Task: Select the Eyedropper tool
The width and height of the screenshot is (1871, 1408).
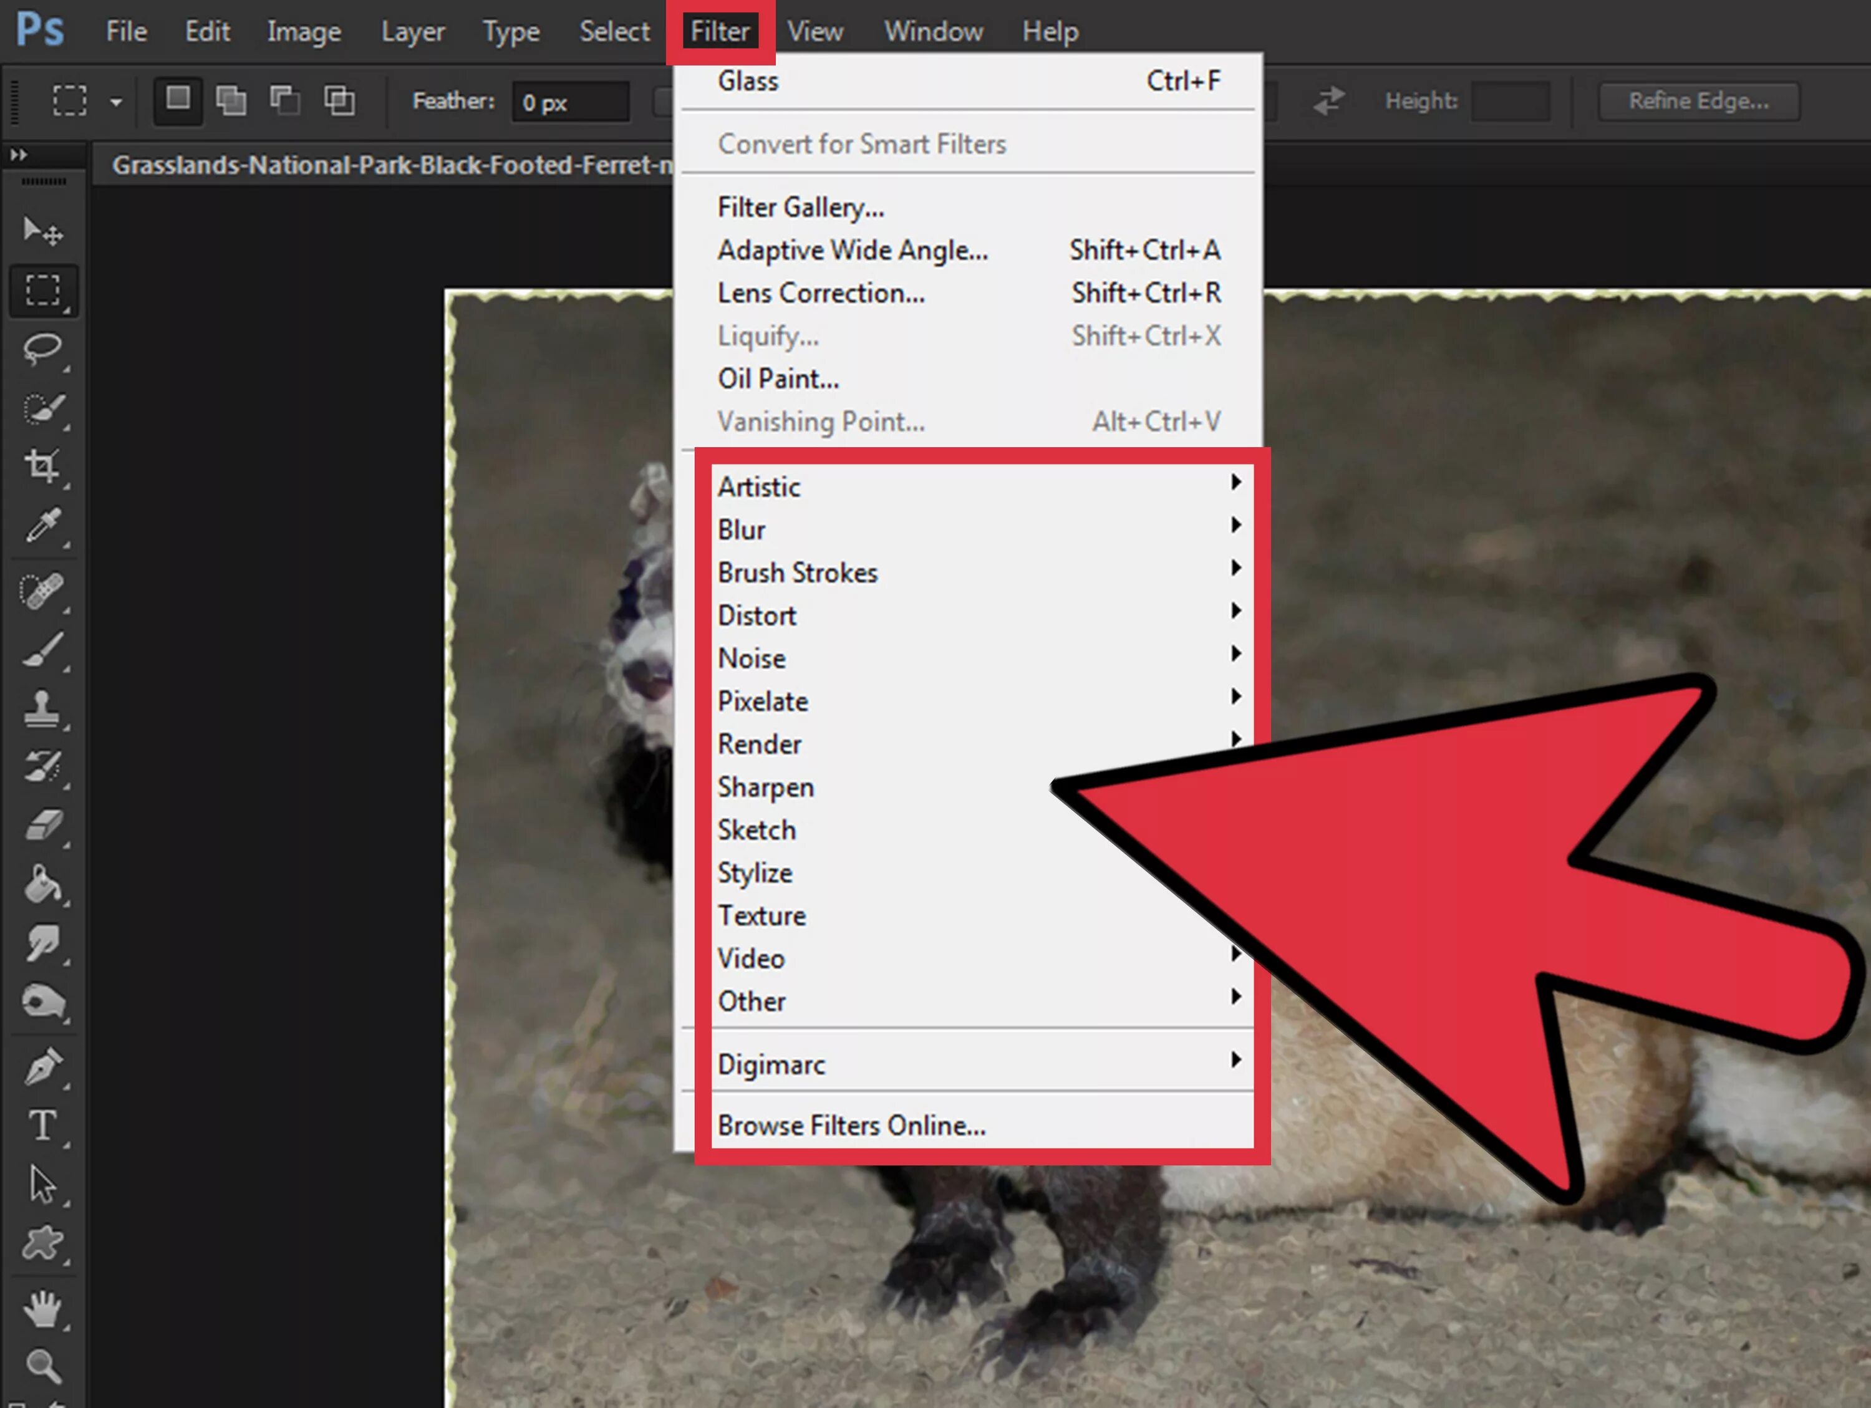Action: coord(42,525)
